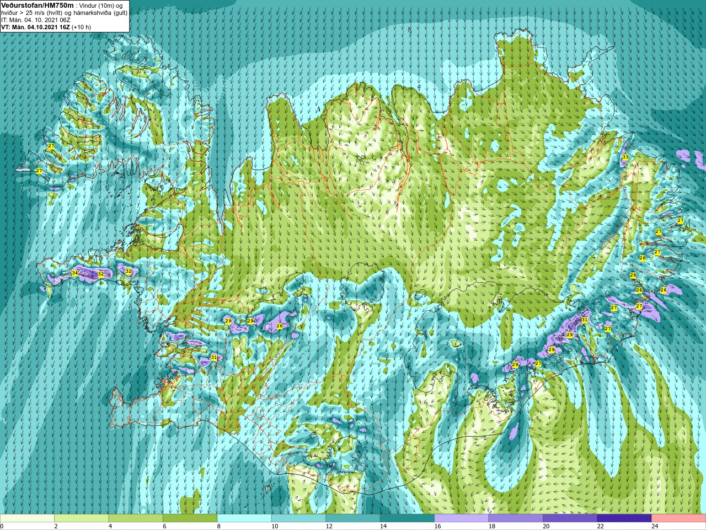This screenshot has width=706, height=530.
Task: Click the legend scale label 18
Action: pyautogui.click(x=492, y=526)
